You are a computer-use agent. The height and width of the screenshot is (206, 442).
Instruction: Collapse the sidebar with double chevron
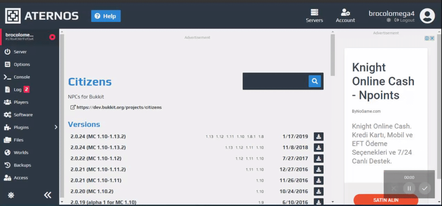(x=48, y=195)
